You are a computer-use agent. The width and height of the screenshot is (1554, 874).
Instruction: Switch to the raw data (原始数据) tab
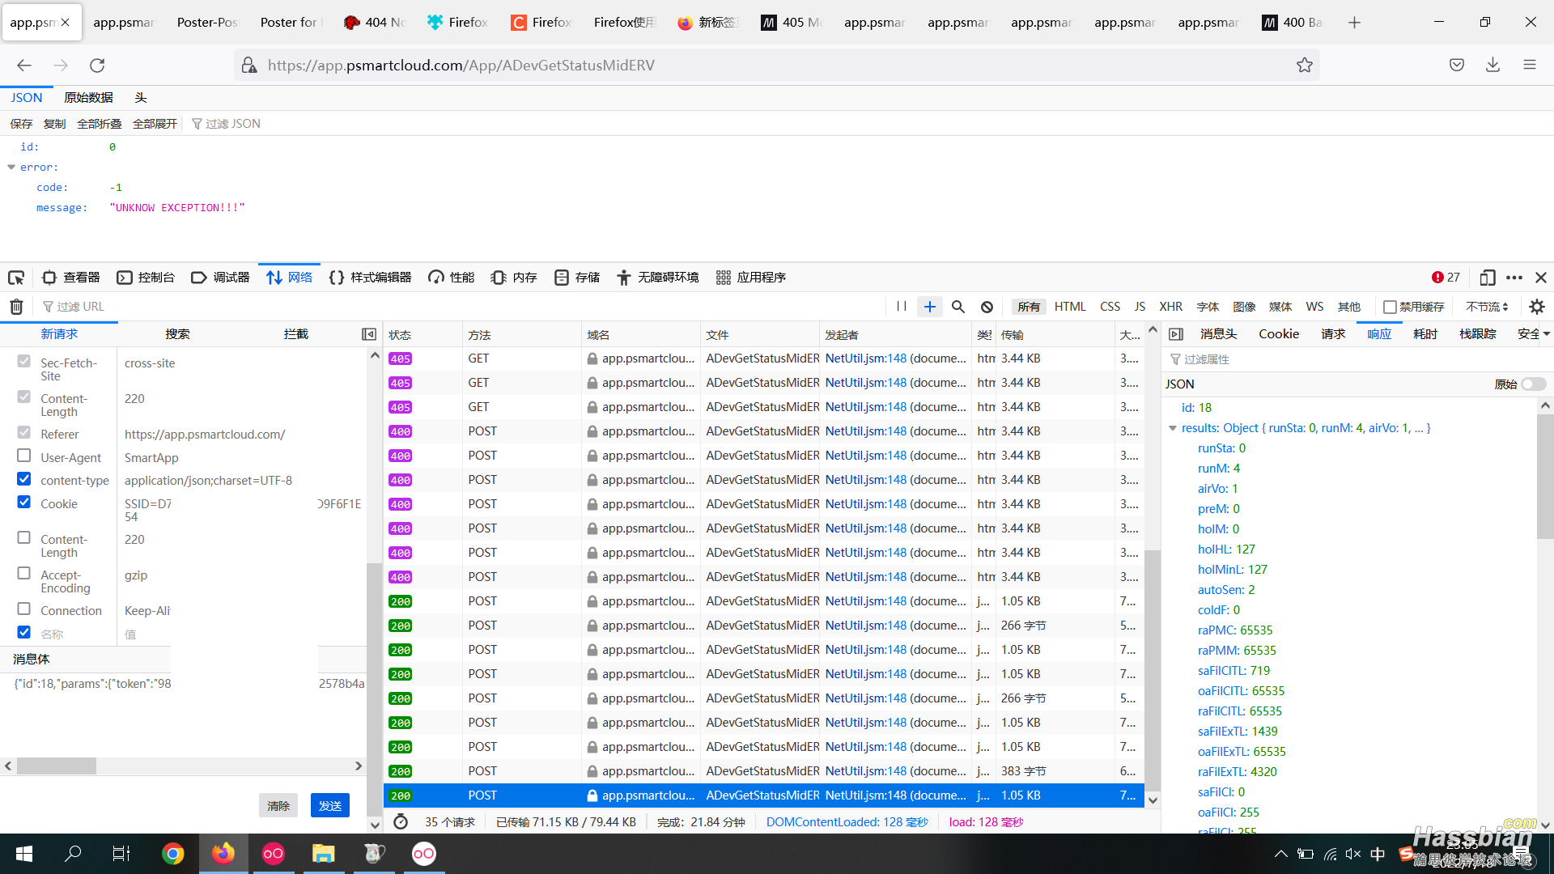coord(88,98)
